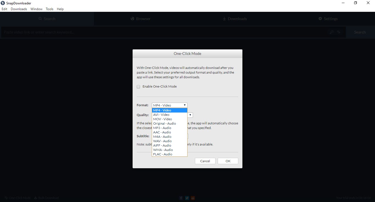Pick MOV - Video in the list
Screen dimensions: 375x202
point(170,119)
